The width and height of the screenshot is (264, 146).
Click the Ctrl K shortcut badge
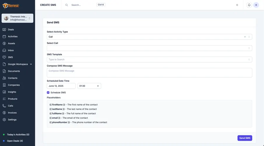(x=101, y=5)
